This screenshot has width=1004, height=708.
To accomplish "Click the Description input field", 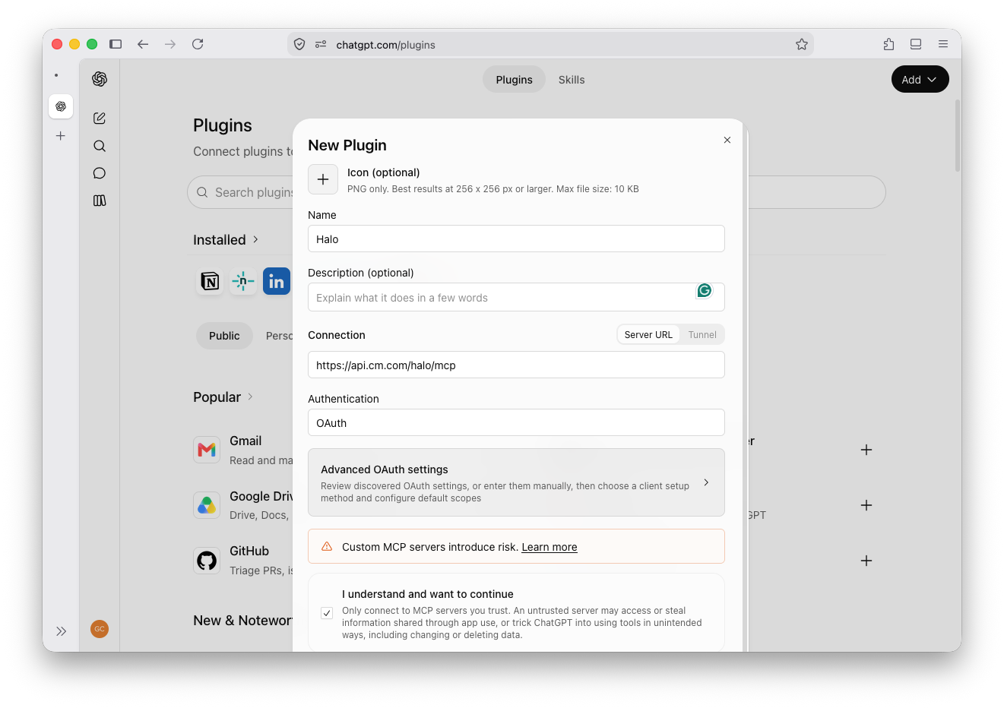I will pos(516,297).
